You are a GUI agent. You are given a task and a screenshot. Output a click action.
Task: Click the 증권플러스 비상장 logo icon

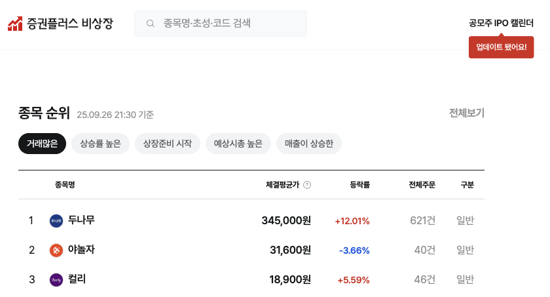click(x=16, y=24)
